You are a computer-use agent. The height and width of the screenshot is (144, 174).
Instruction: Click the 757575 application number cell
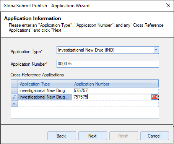[x=111, y=97]
